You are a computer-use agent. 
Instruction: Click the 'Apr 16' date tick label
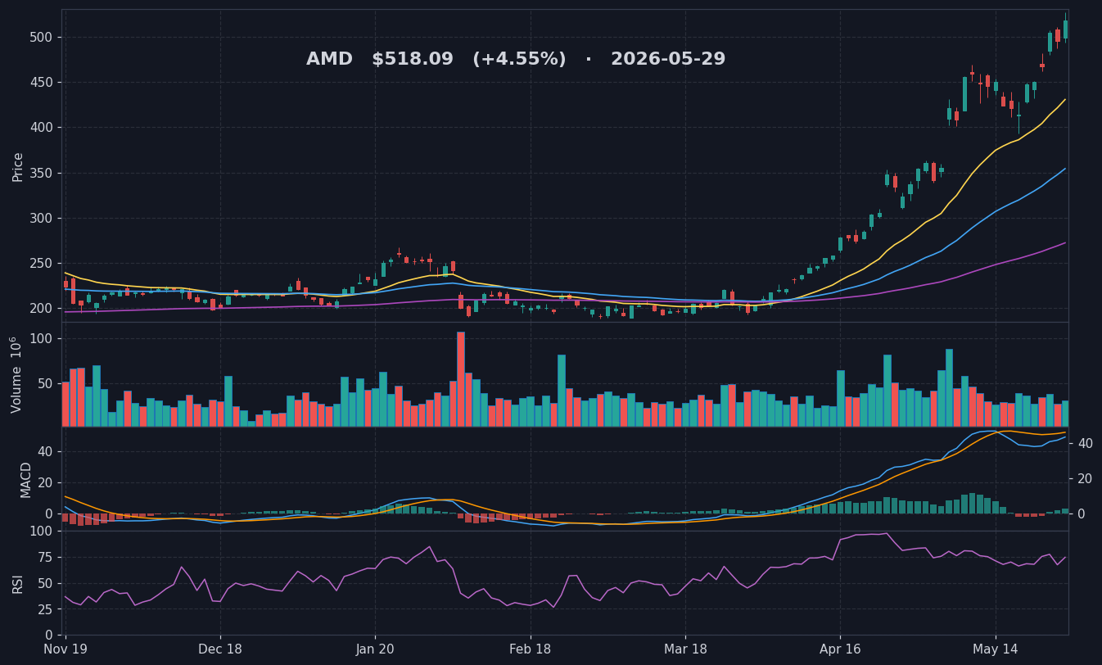[x=840, y=649]
